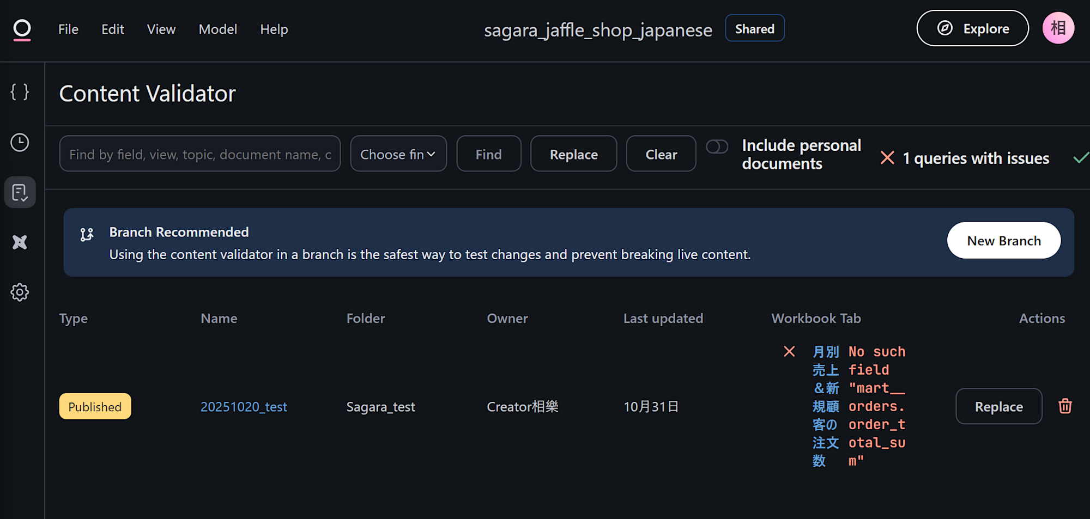
Task: Click the Find button
Action: (x=489, y=154)
